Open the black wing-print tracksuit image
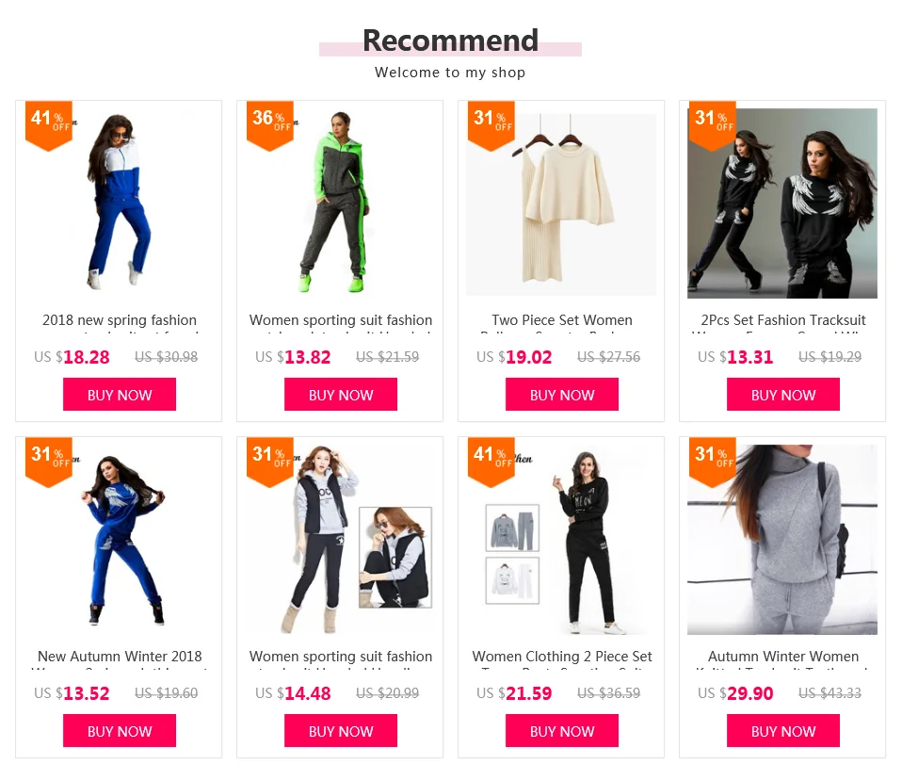 coord(782,203)
